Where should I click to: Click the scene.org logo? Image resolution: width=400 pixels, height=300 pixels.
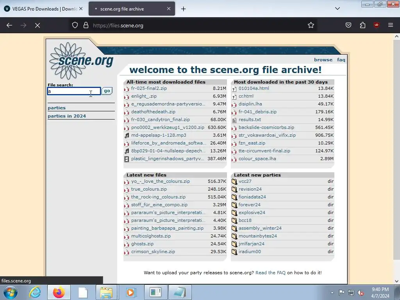click(81, 61)
